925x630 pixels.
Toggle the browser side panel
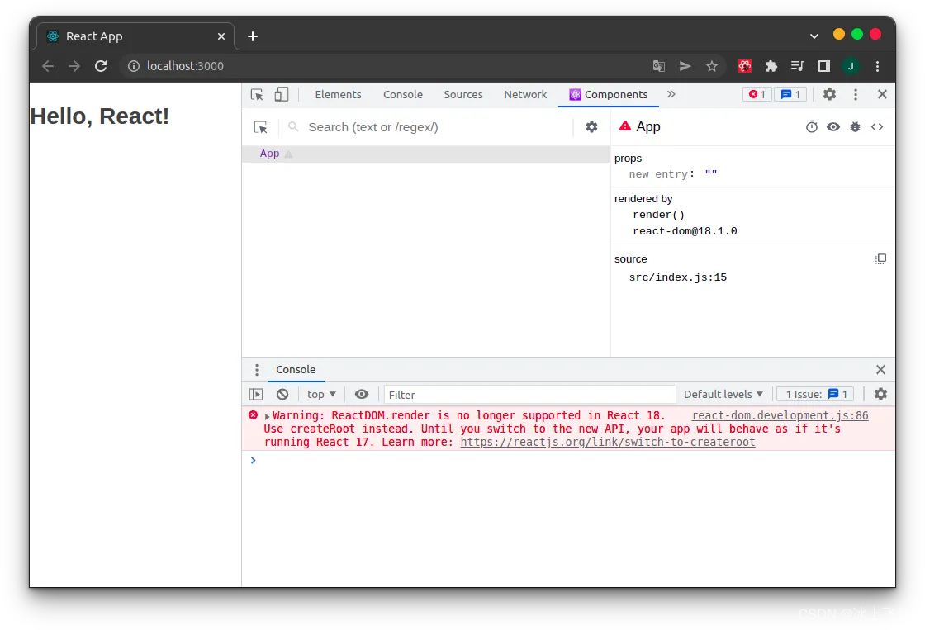point(824,66)
